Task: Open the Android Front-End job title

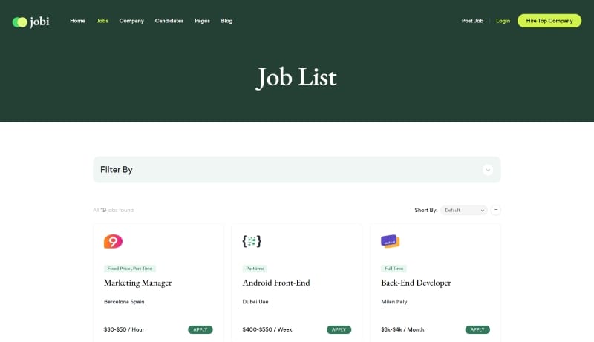Action: pyautogui.click(x=276, y=283)
